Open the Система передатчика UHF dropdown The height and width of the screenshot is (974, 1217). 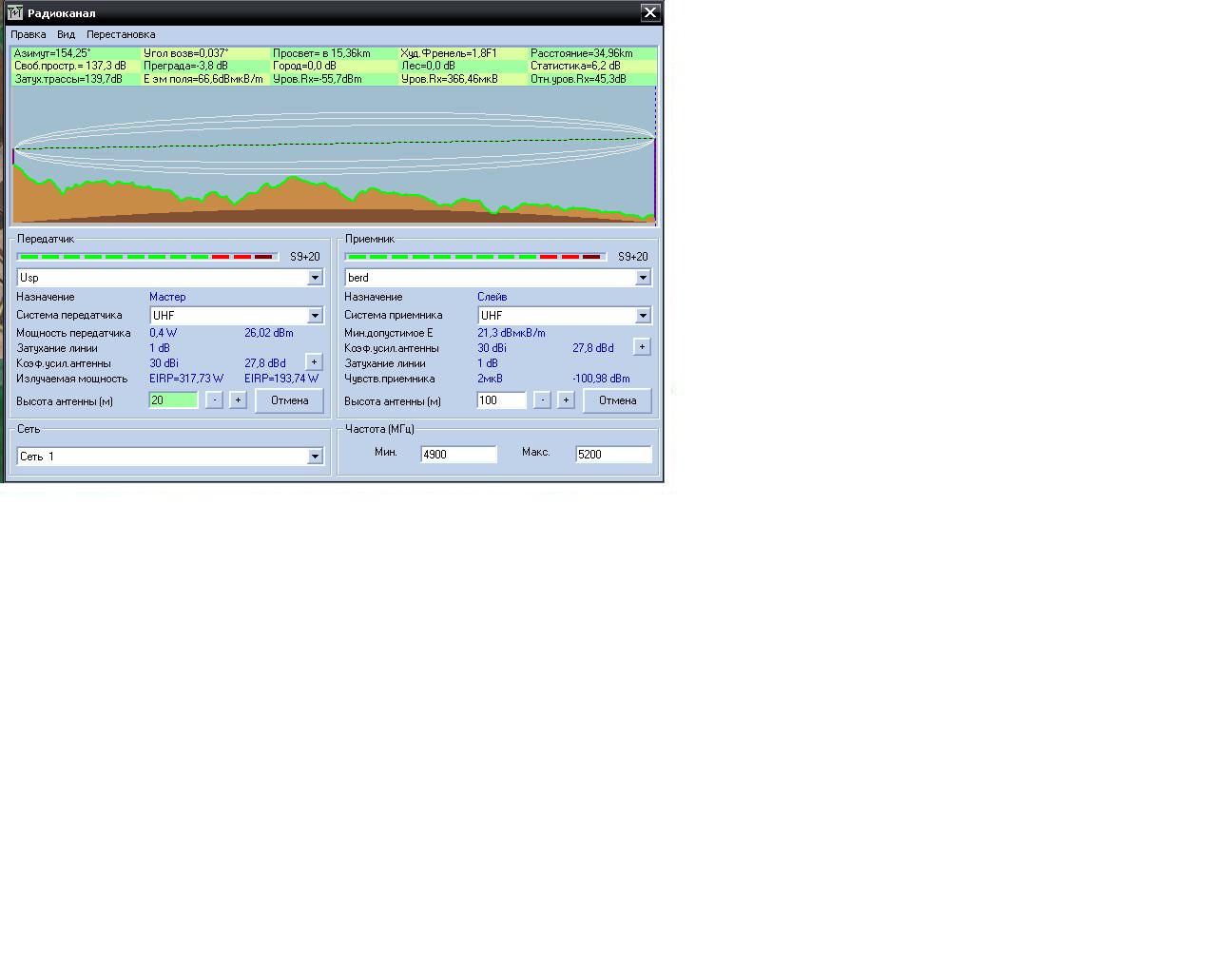point(315,316)
